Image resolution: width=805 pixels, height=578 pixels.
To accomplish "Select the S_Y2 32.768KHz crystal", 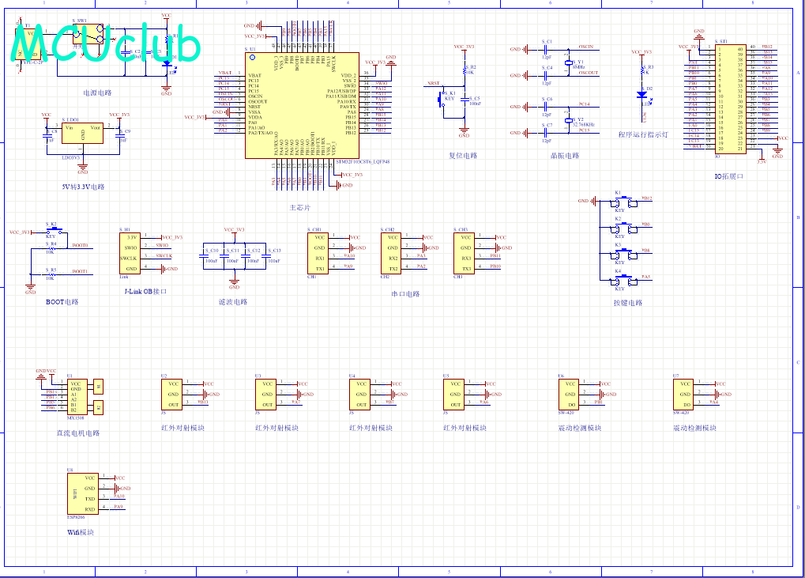I will pyautogui.click(x=568, y=120).
